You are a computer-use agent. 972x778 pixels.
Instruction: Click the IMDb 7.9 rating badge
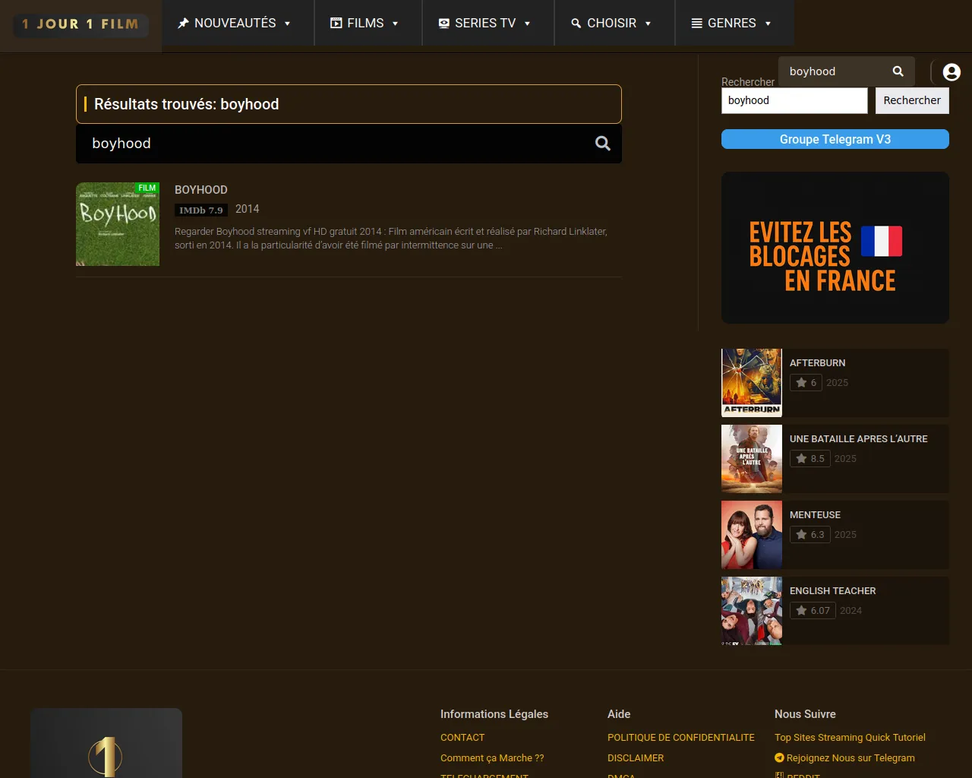[201, 210]
